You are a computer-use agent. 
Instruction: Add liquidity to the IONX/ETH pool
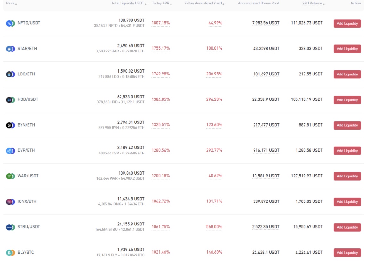(x=347, y=202)
